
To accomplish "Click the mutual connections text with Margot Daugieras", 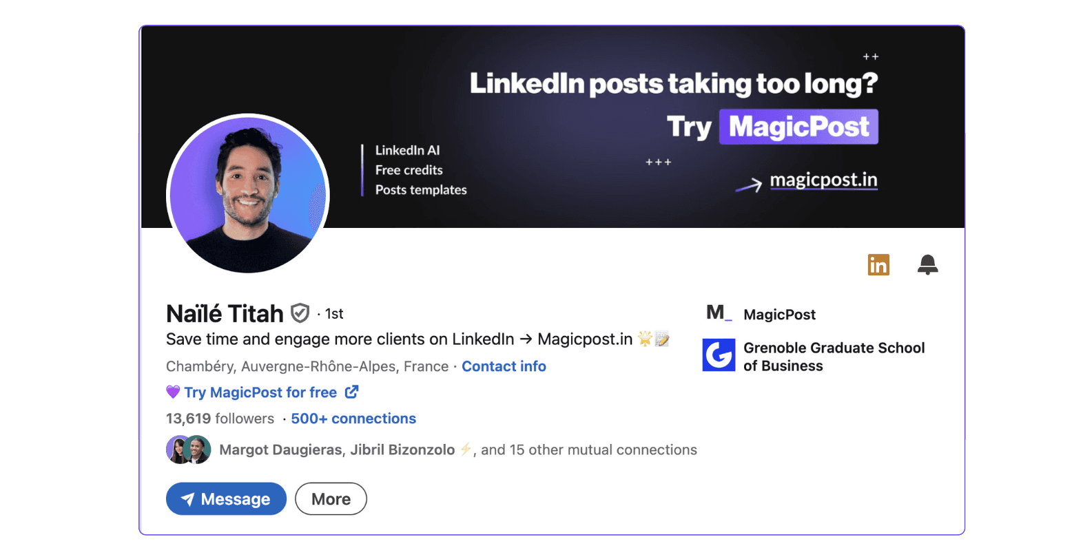I will point(458,450).
